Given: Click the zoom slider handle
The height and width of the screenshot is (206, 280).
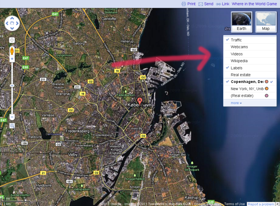Looking at the screenshot, I should [x=12, y=86].
